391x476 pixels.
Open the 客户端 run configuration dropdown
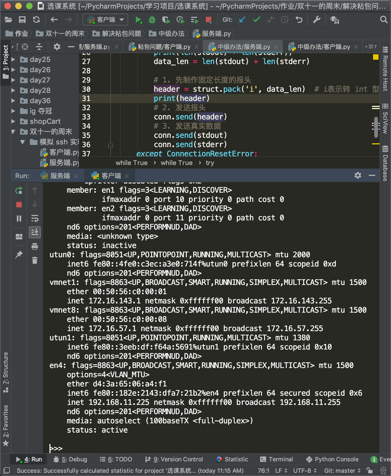click(105, 20)
